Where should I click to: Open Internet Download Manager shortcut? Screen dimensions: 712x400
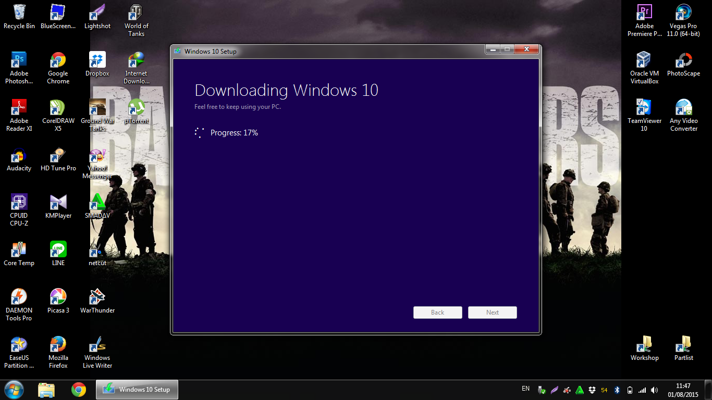coord(137,68)
